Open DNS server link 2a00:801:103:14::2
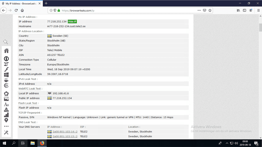262x147 pixels. 65,132
